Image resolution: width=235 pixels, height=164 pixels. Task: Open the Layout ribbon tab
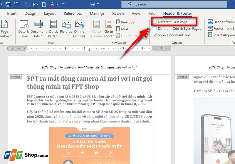point(50,13)
